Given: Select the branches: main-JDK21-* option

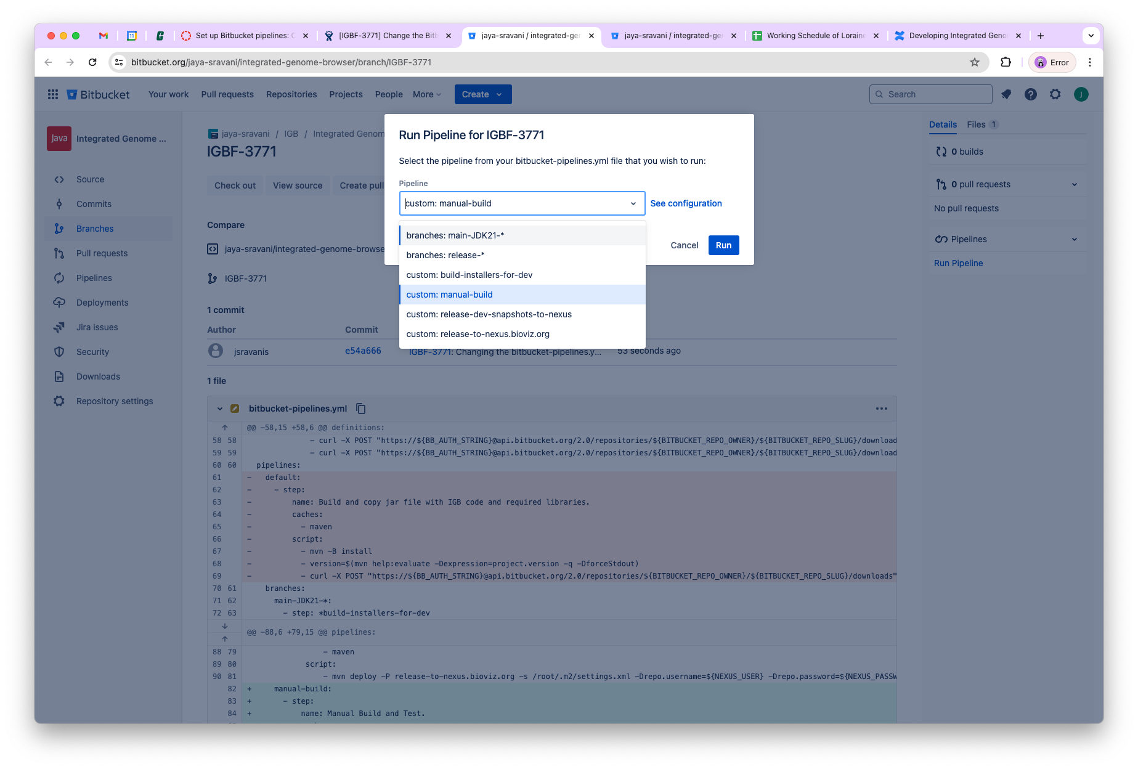Looking at the screenshot, I should point(522,235).
